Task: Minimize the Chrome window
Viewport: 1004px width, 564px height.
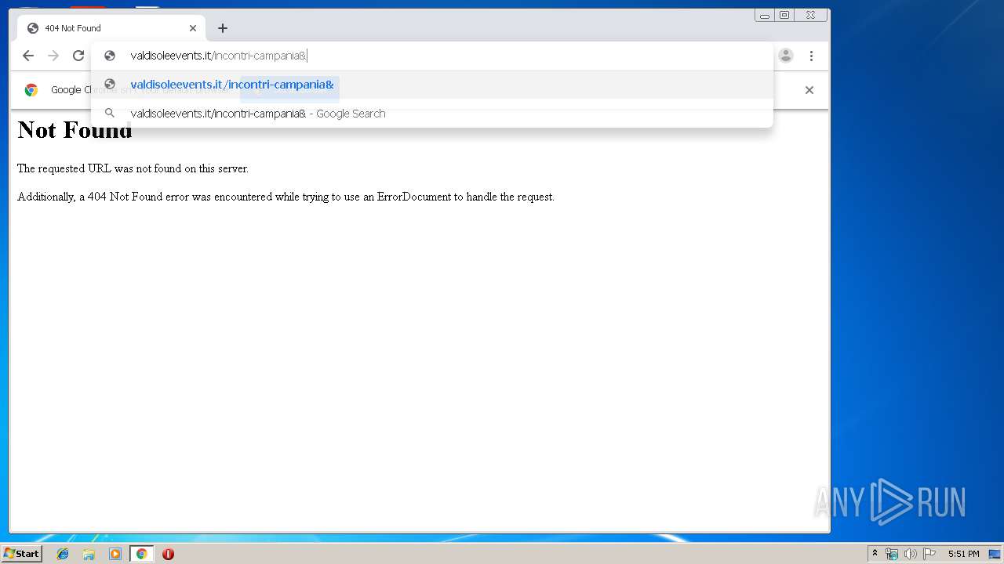Action: (x=765, y=15)
